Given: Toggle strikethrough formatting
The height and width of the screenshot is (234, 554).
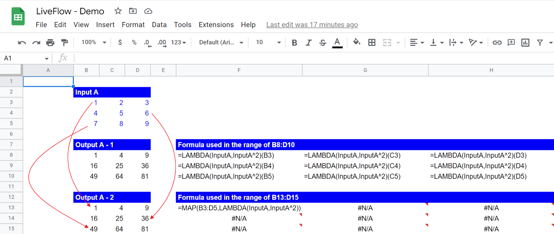Looking at the screenshot, I should point(323,43).
